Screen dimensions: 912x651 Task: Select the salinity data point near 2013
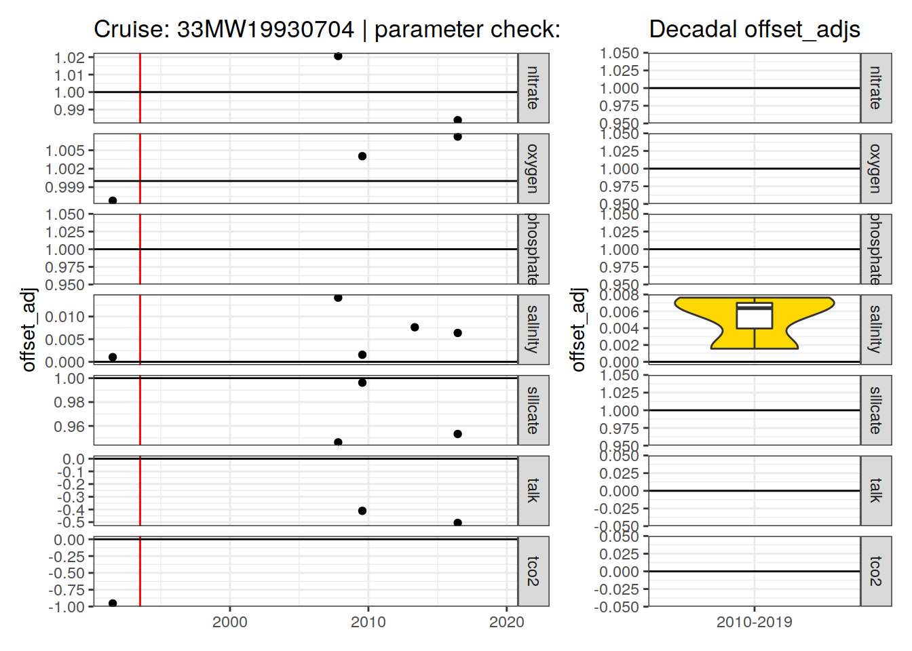tap(415, 328)
